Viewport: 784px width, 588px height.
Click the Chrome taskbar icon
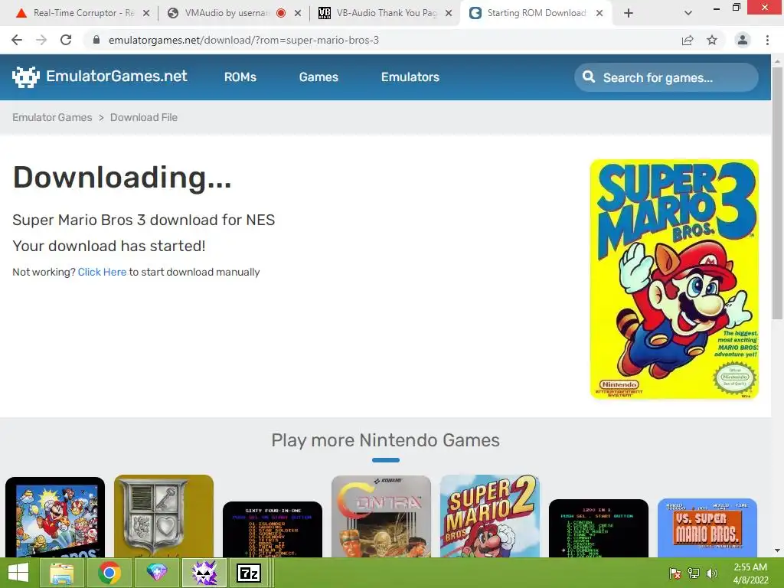109,573
